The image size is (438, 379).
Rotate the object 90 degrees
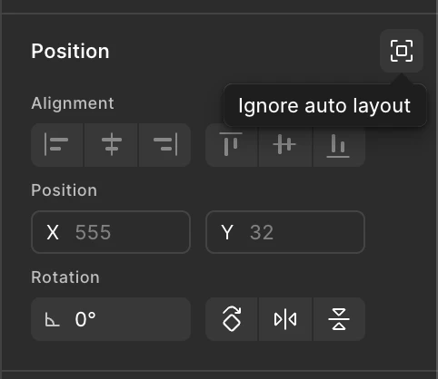pos(232,319)
